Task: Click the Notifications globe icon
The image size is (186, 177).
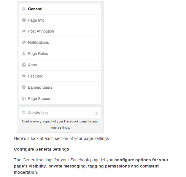Action: (24, 42)
